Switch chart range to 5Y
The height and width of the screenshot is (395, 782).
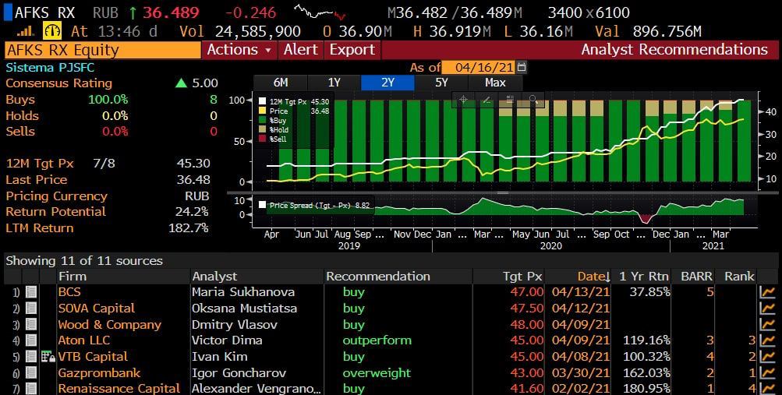441,83
